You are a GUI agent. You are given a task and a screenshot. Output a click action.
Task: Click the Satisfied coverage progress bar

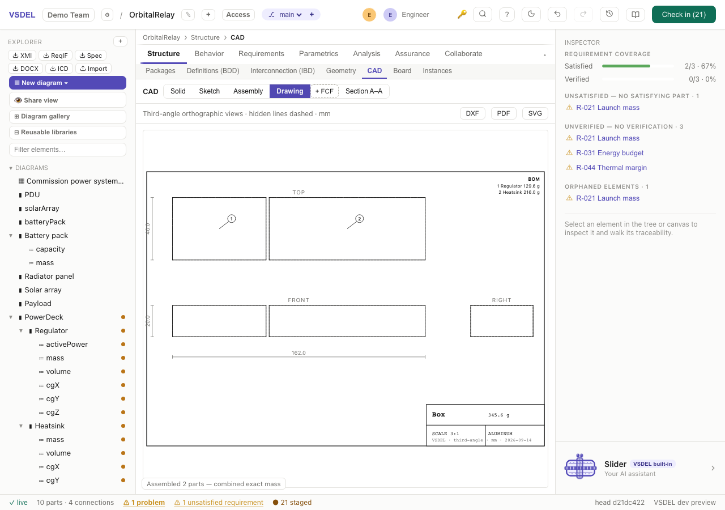pyautogui.click(x=638, y=66)
